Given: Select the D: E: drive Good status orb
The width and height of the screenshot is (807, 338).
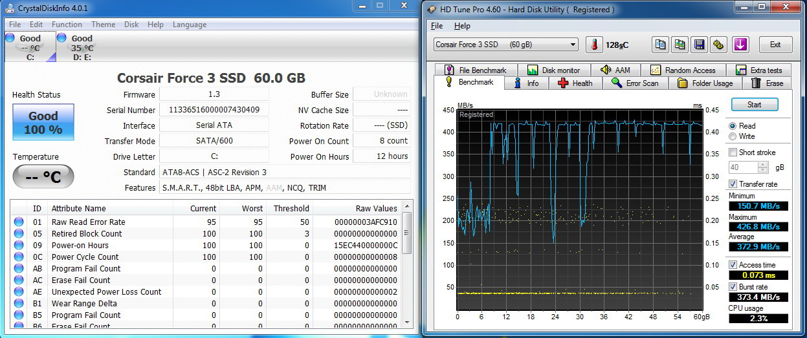Looking at the screenshot, I should coord(61,38).
